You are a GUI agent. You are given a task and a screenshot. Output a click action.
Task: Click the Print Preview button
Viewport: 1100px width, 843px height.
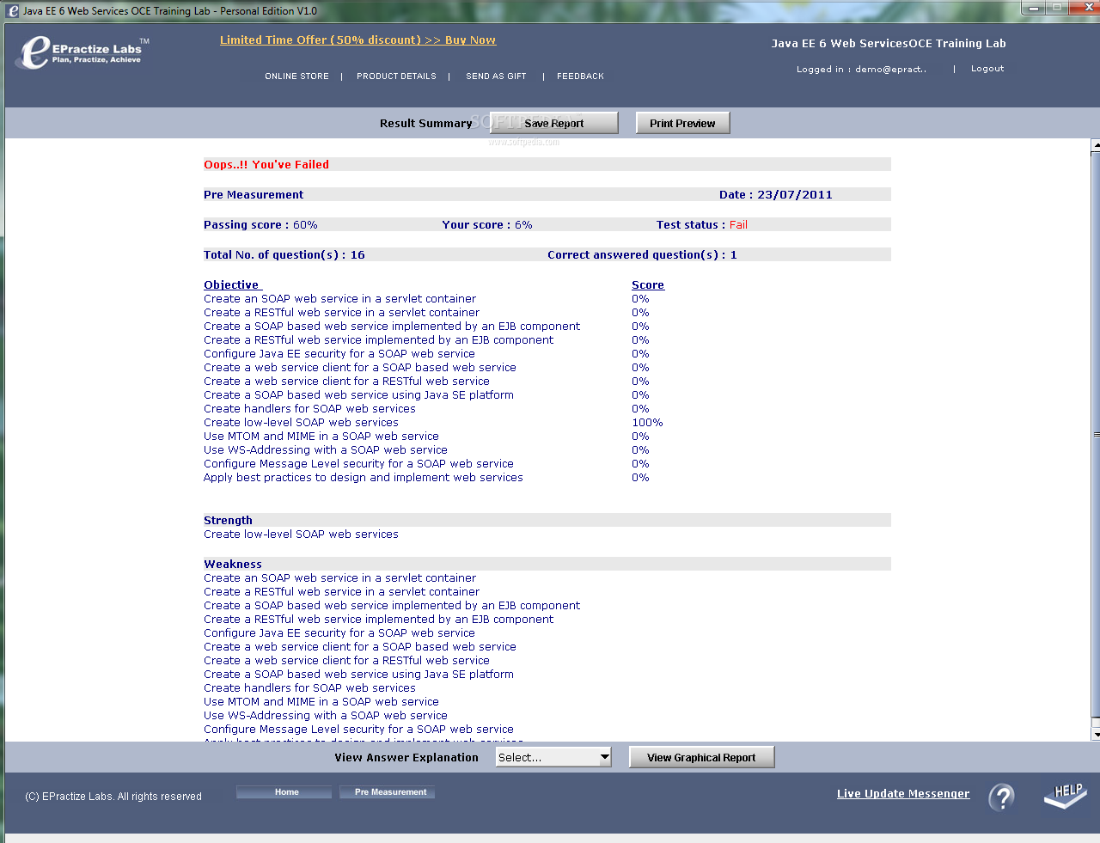pos(682,124)
